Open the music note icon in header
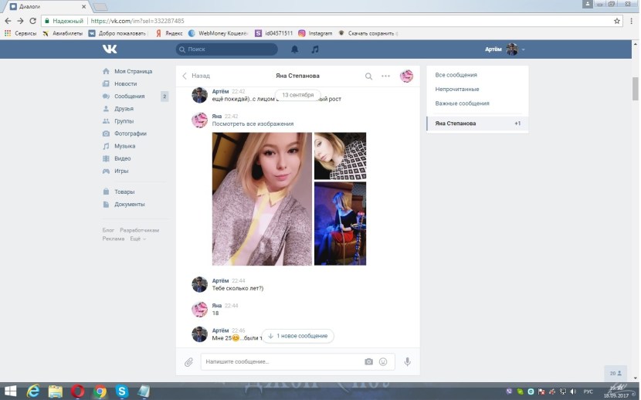 [314, 49]
